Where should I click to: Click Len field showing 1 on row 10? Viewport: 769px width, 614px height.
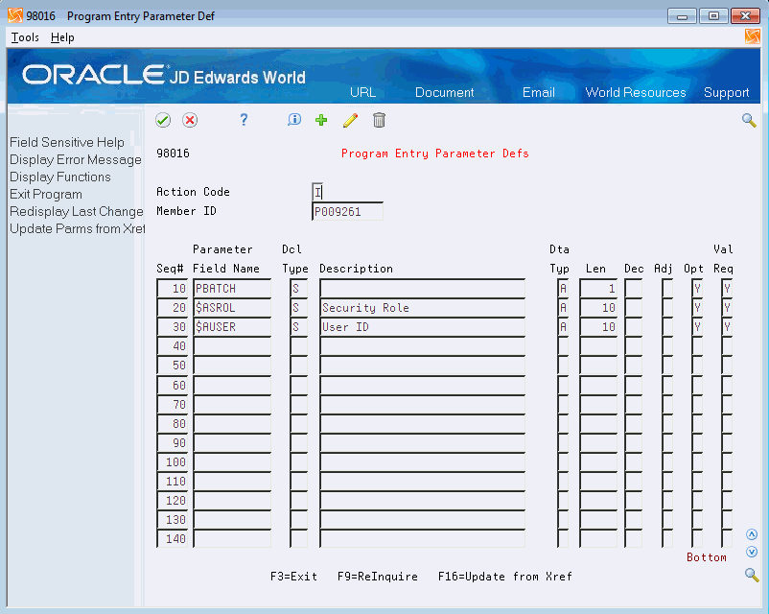pos(598,289)
